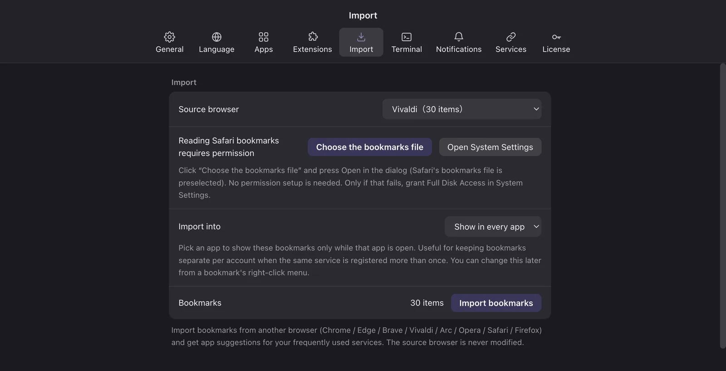Viewport: 726px width, 371px height.
Task: Open the Terminal prompt icon
Action: coord(407,37)
